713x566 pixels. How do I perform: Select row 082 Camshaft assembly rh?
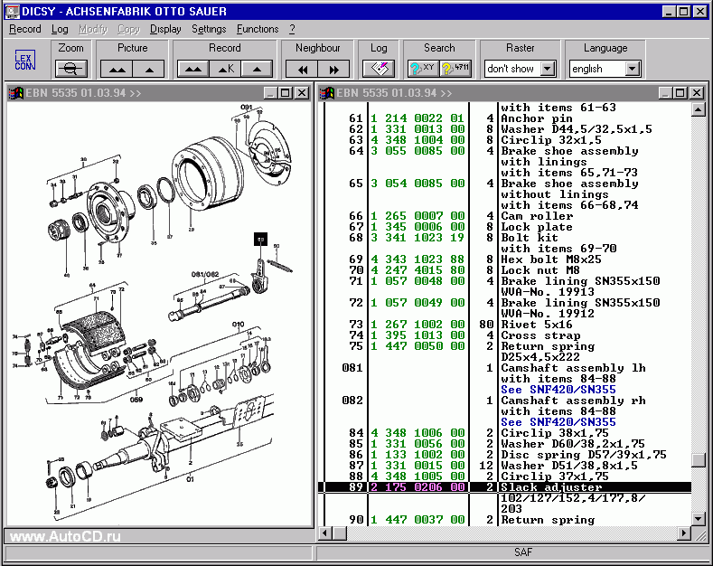pos(505,401)
